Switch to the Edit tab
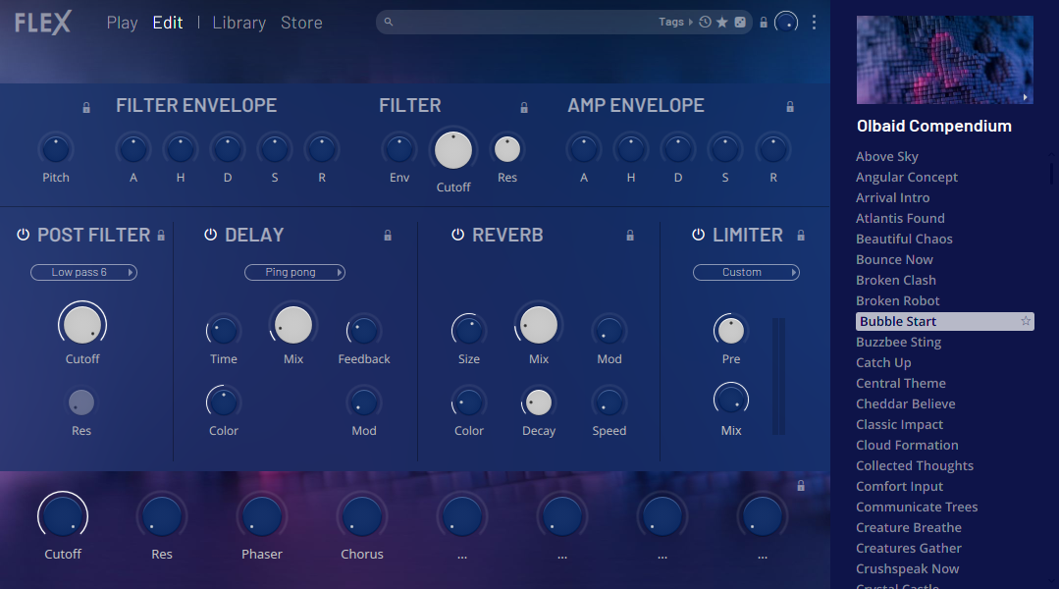Image resolution: width=1059 pixels, height=589 pixels. (168, 23)
